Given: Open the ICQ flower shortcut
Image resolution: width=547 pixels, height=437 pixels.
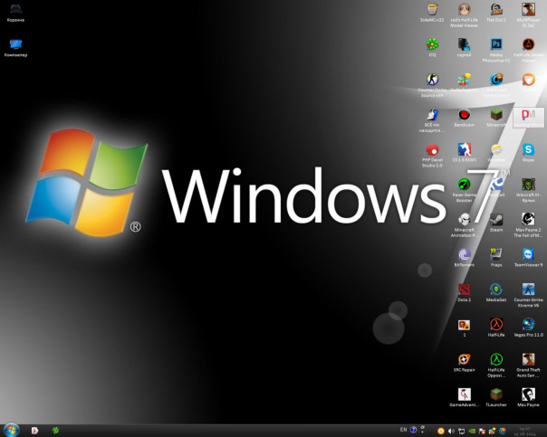Looking at the screenshot, I should click(x=432, y=47).
